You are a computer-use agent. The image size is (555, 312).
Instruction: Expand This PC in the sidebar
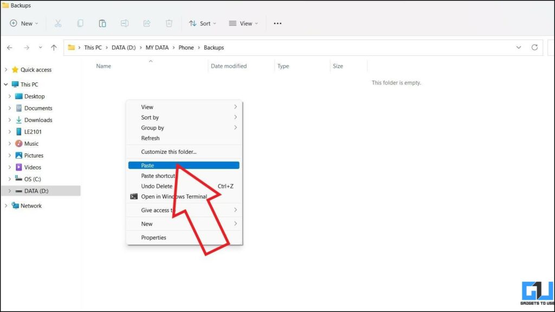pos(7,84)
